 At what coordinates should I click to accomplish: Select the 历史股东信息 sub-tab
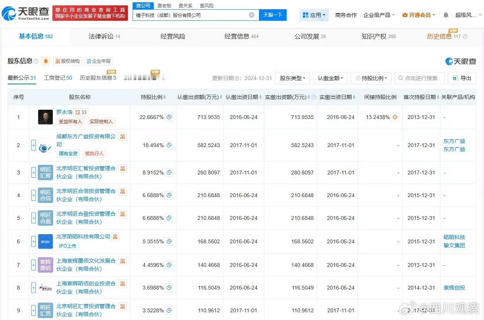[x=98, y=78]
